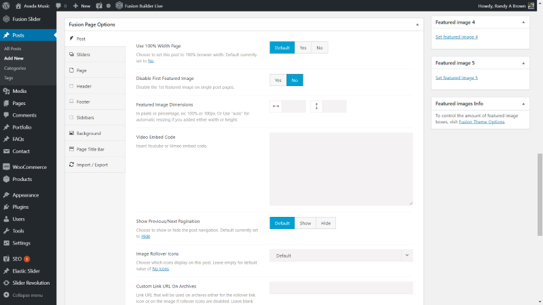
Task: Click the No Icons link
Action: (160, 268)
